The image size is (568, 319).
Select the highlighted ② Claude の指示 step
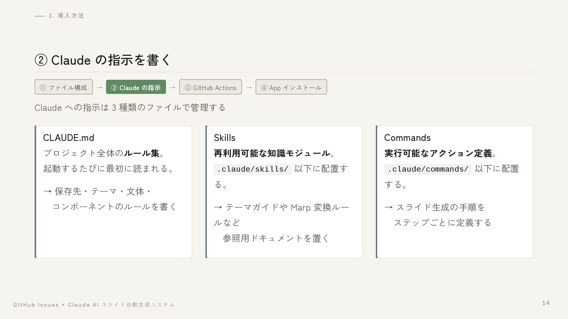pos(136,87)
